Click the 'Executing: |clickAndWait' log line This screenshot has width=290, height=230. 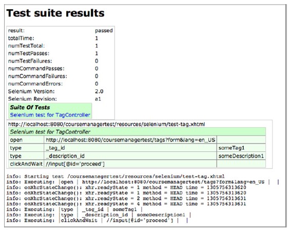pyautogui.click(x=97, y=220)
